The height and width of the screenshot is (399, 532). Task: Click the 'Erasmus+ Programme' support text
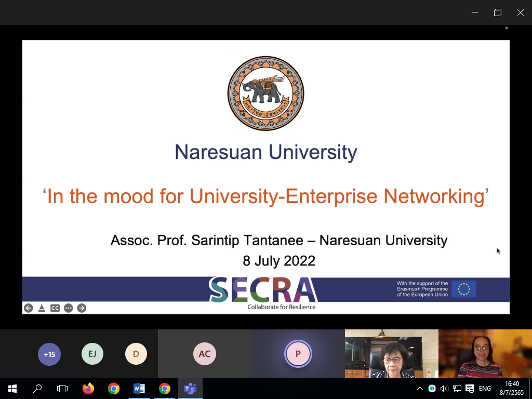point(422,289)
